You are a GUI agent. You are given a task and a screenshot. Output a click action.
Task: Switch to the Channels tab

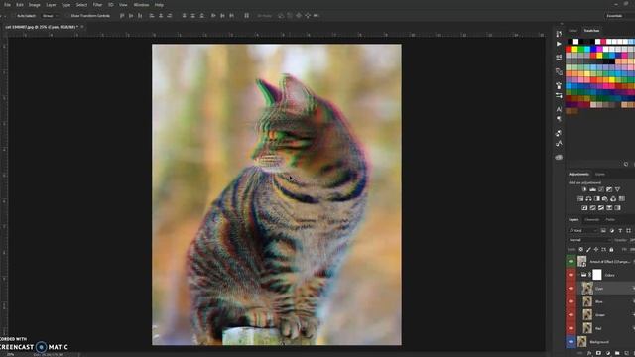[x=592, y=220]
